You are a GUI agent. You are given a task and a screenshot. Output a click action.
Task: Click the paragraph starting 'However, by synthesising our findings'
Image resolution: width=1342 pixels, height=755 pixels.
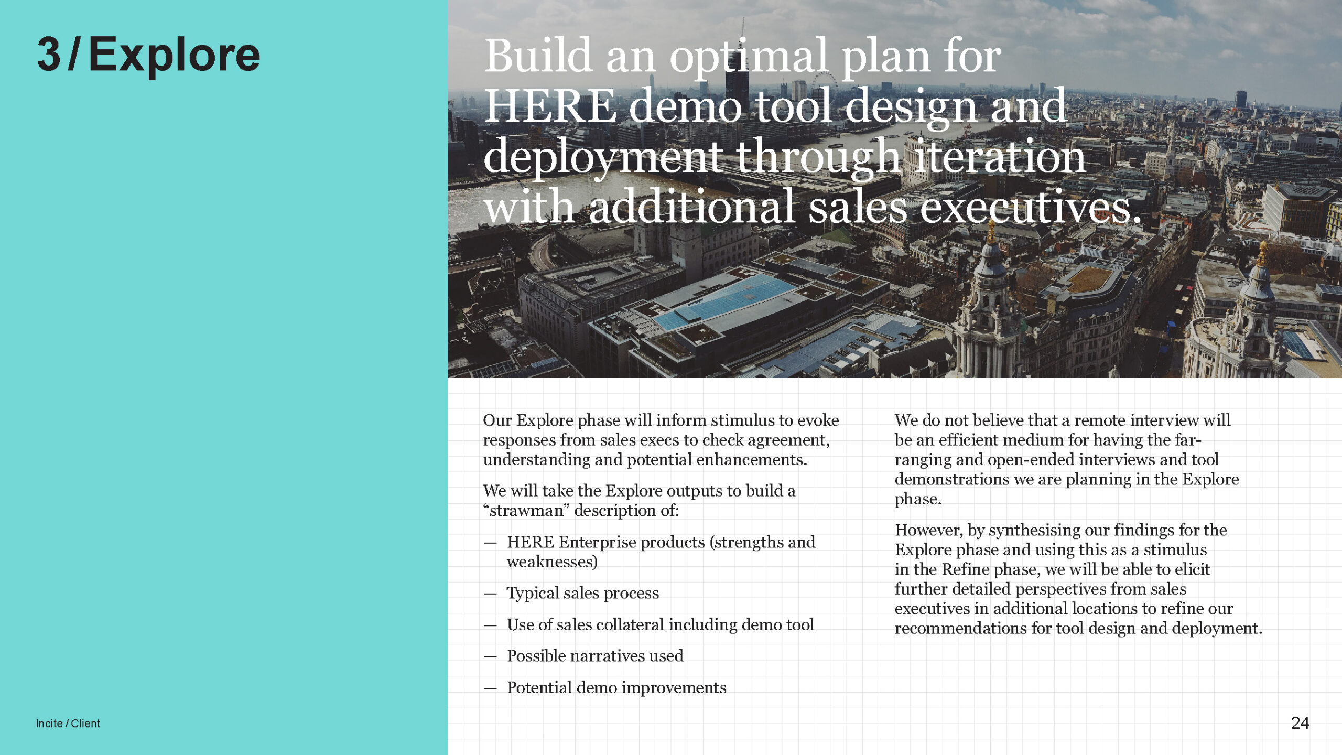(x=1078, y=579)
